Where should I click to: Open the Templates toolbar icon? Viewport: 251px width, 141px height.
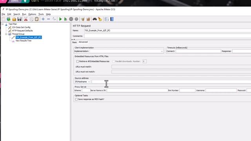9,19
